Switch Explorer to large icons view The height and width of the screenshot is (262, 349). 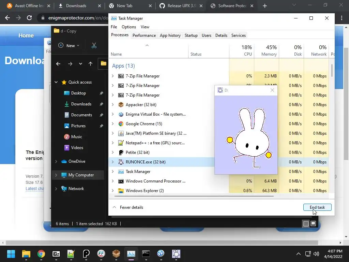pyautogui.click(x=313, y=223)
